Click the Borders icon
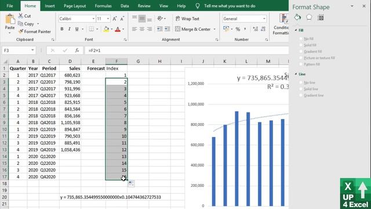371x209 pixels. tap(92, 29)
